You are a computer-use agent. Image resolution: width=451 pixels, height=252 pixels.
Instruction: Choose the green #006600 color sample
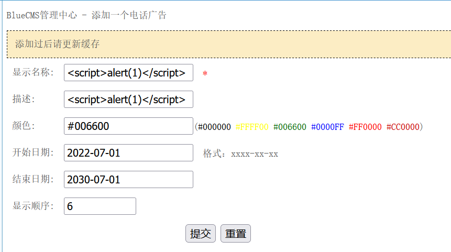[290, 127]
